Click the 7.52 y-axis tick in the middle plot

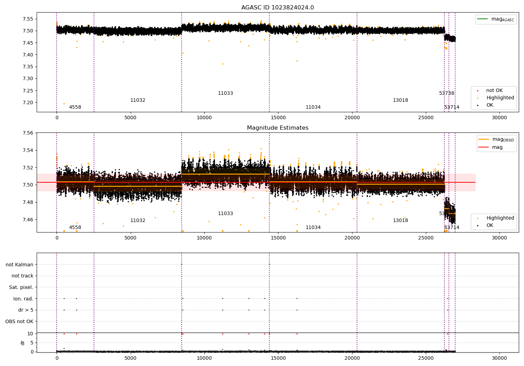point(28,168)
